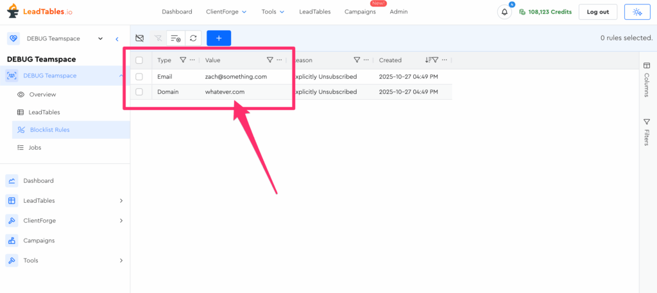Go to Jobs in the teamspace sidebar
This screenshot has width=657, height=293.
click(x=35, y=147)
